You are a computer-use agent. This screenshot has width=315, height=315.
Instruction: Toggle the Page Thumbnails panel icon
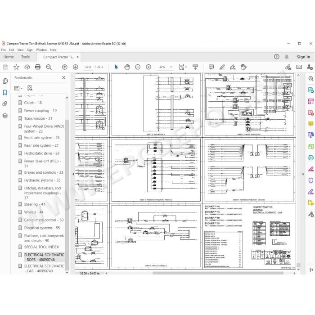tap(5, 81)
